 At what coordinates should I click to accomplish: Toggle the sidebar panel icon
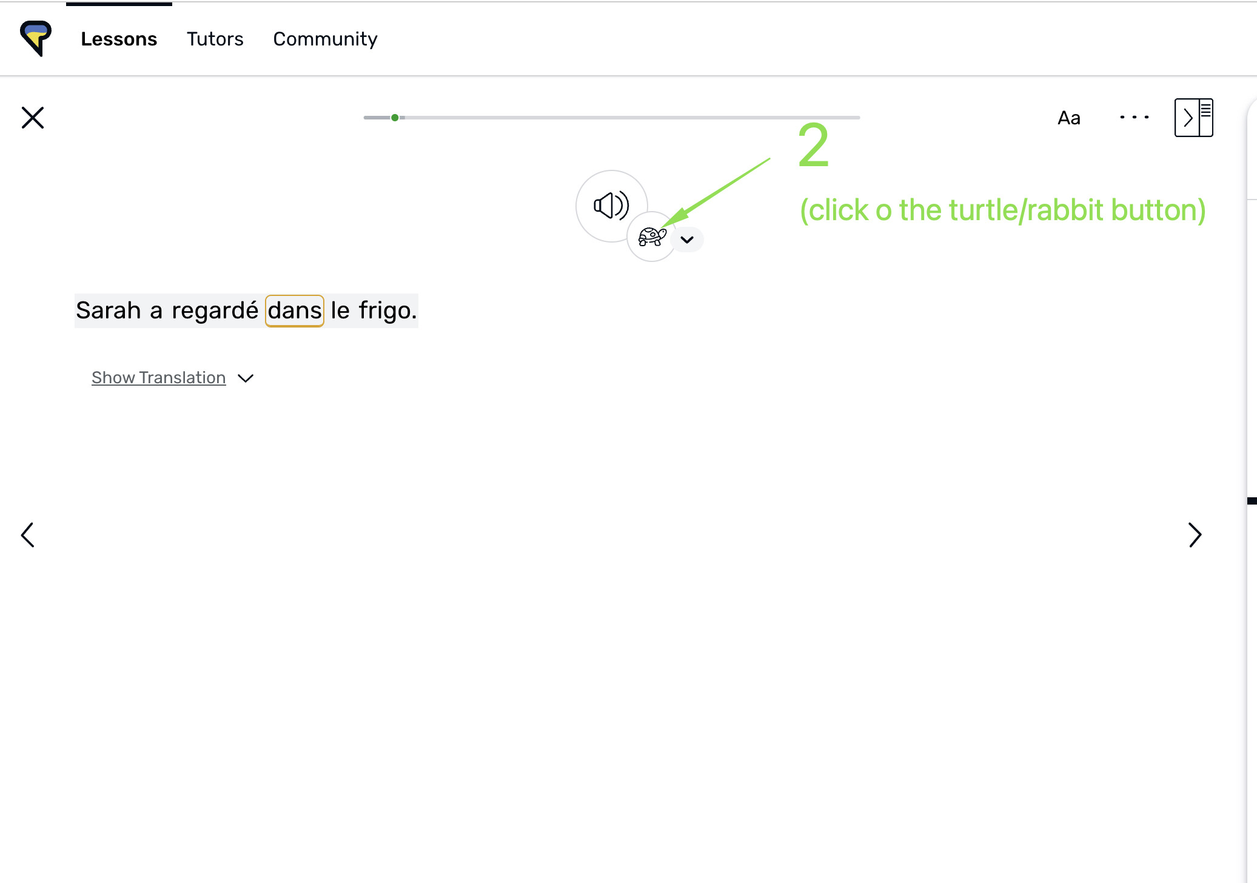click(x=1193, y=118)
